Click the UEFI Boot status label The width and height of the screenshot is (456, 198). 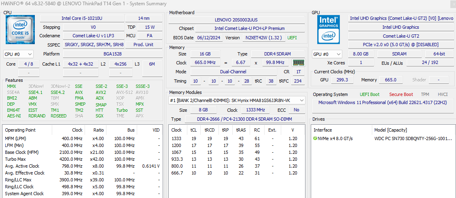(x=369, y=94)
